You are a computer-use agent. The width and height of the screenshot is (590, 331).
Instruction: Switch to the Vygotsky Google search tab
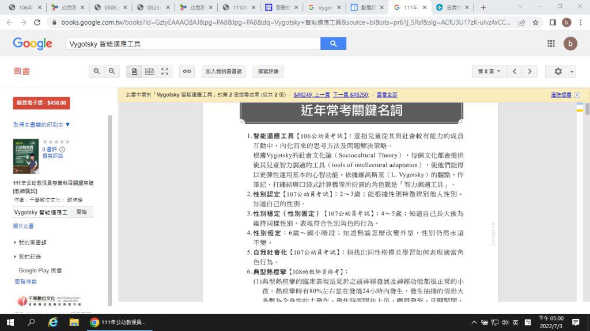324,7
